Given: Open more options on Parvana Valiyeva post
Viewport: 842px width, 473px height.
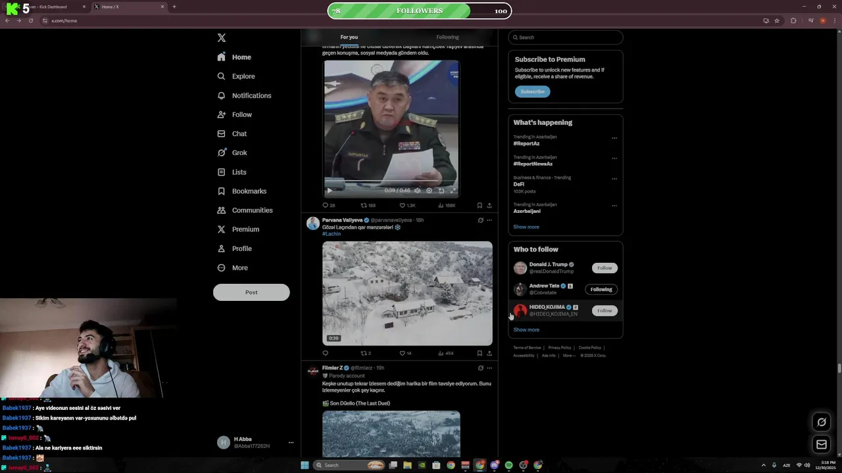Looking at the screenshot, I should click(x=489, y=220).
